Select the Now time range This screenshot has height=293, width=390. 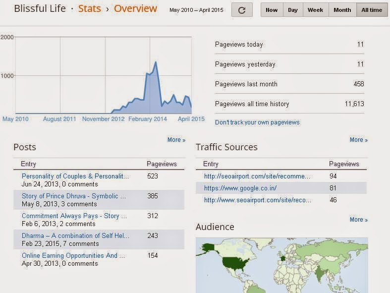click(x=272, y=10)
